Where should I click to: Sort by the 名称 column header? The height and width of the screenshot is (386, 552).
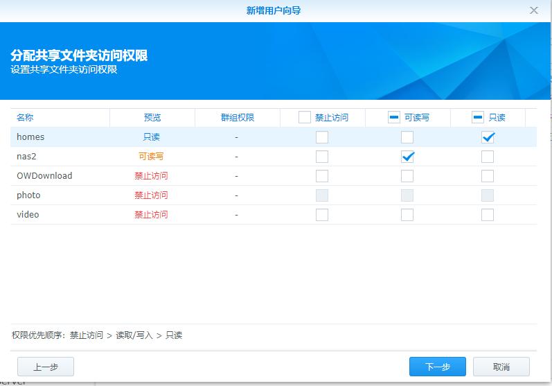tap(60, 117)
